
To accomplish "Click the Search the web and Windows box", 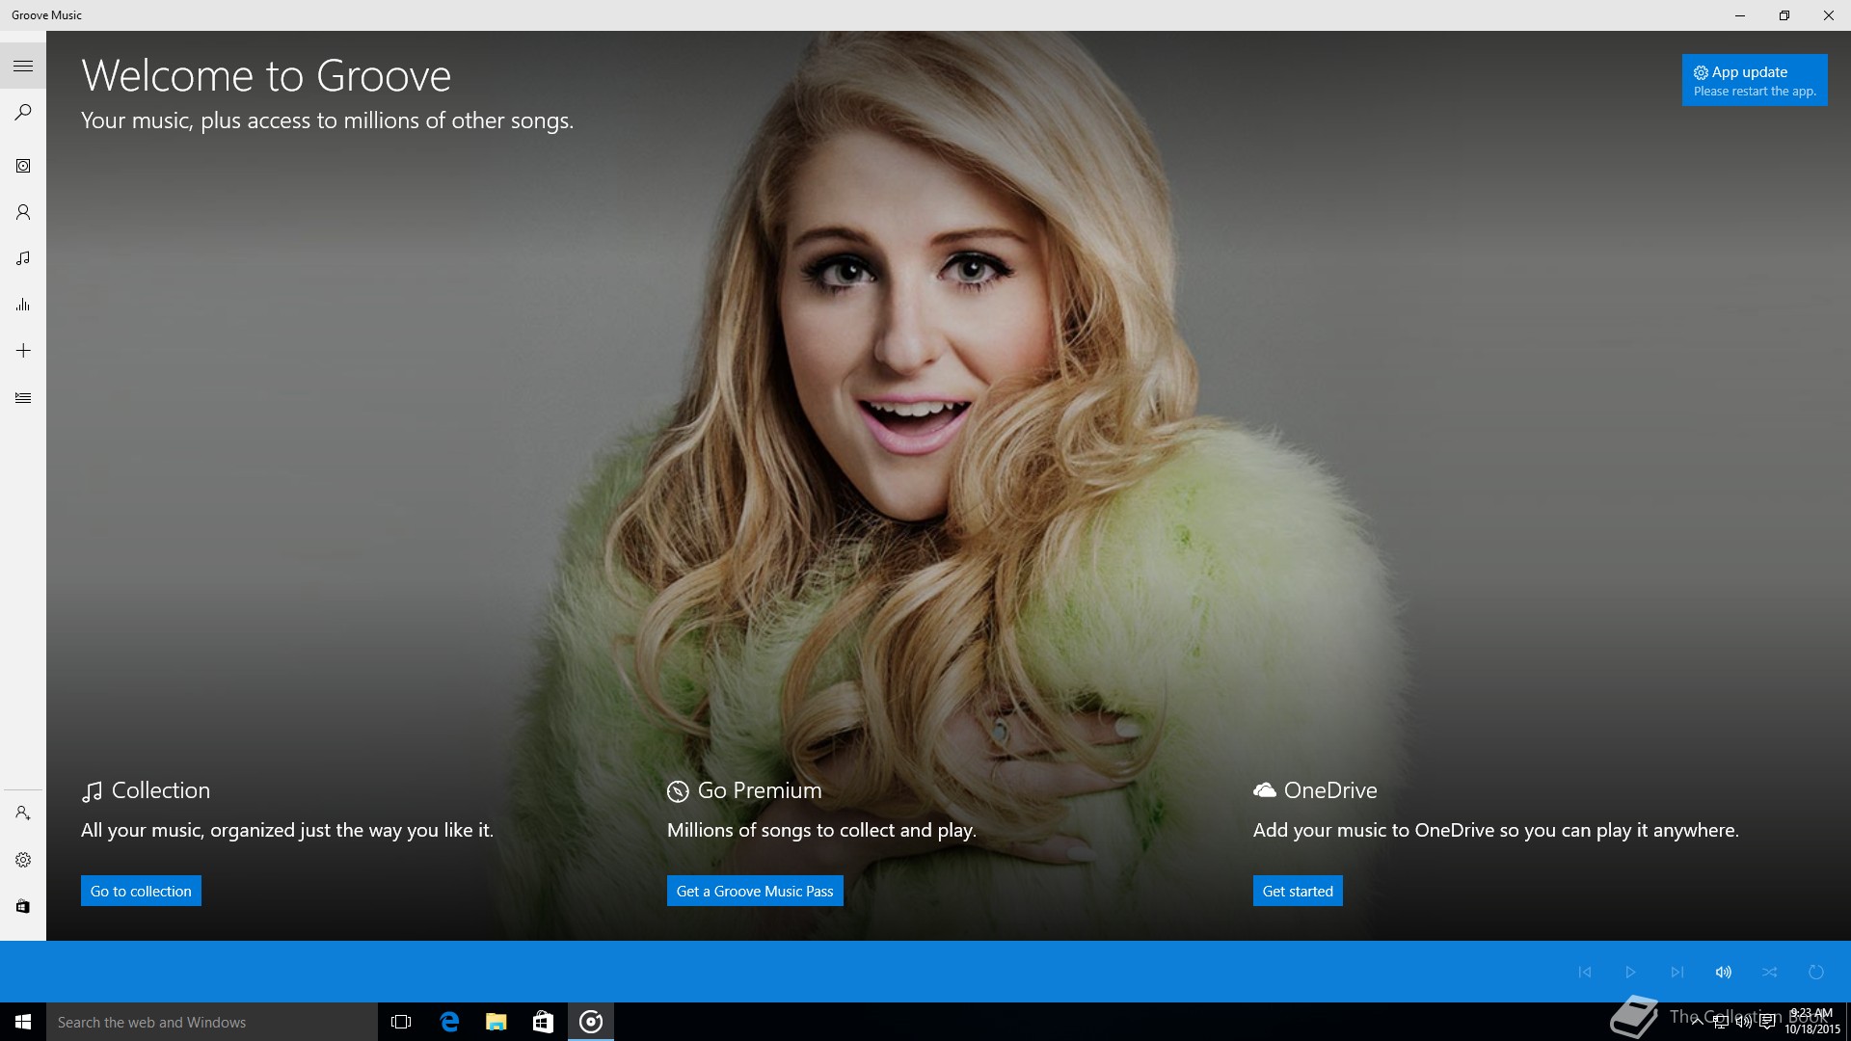I will pos(212,1022).
